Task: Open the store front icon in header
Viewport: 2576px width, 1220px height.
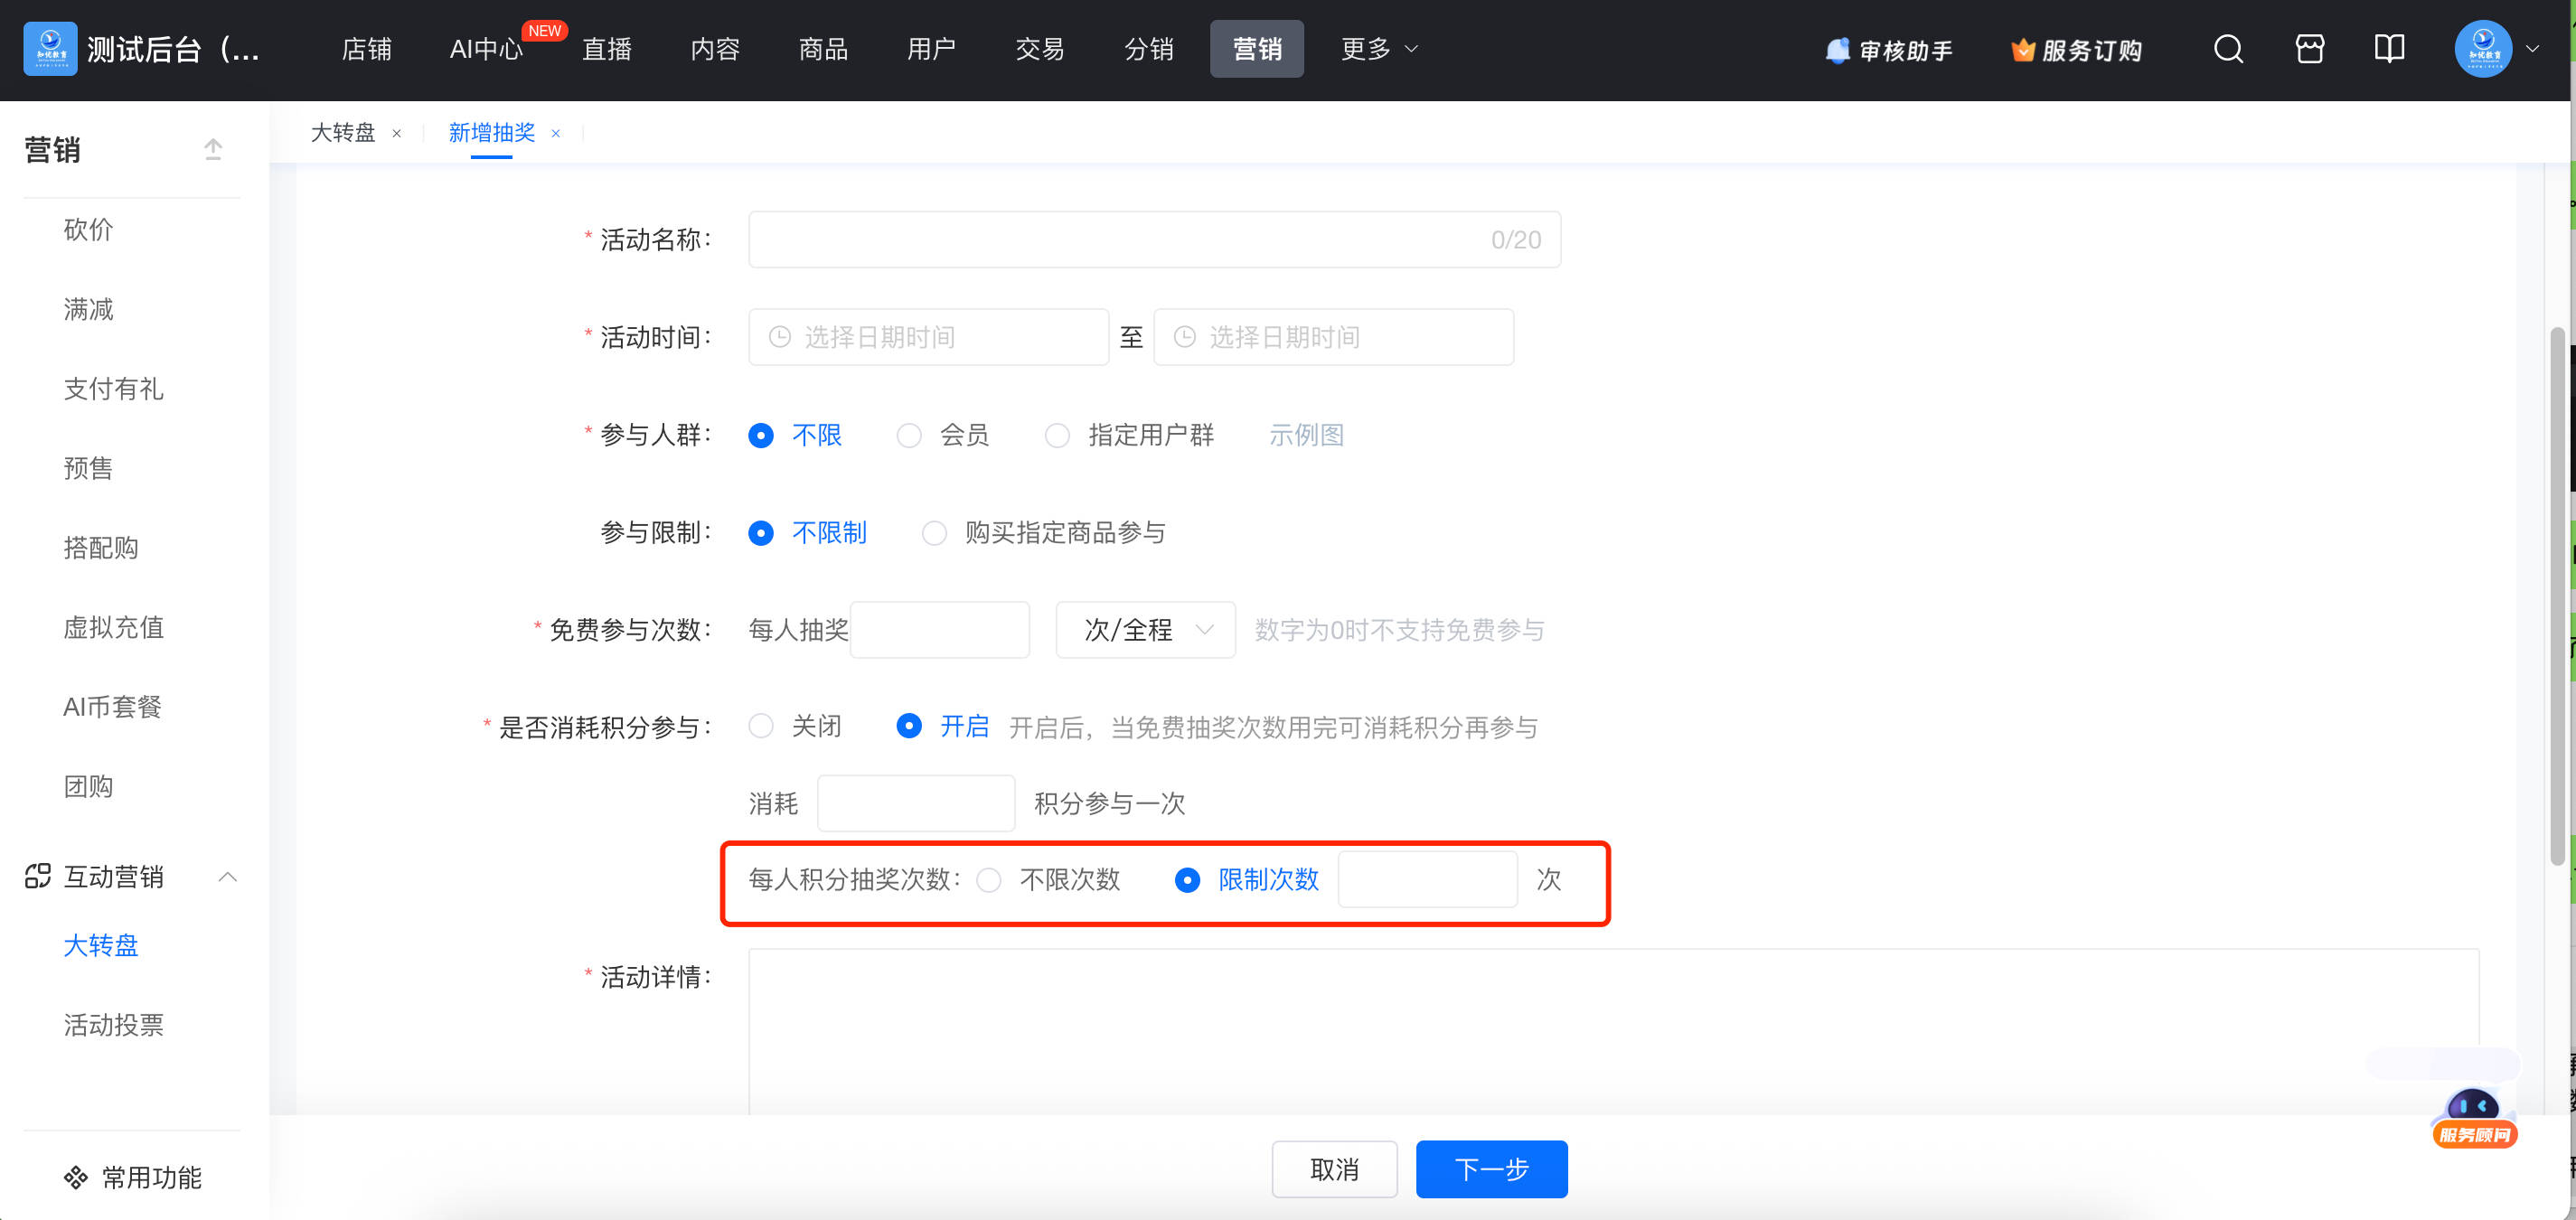Action: 2309,48
